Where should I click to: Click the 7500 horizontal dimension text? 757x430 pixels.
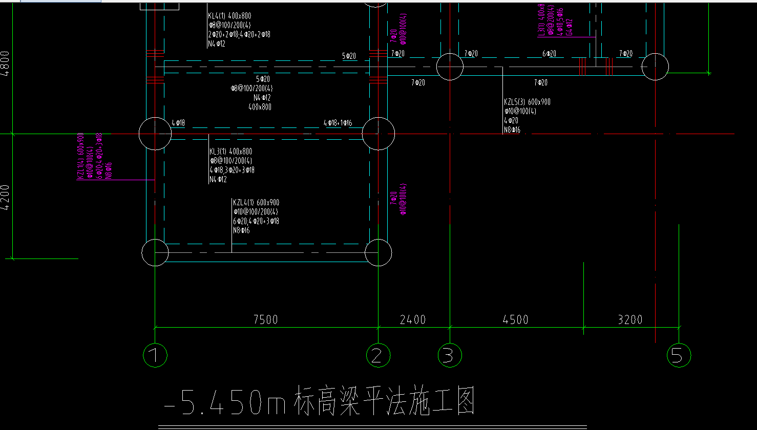click(x=265, y=319)
